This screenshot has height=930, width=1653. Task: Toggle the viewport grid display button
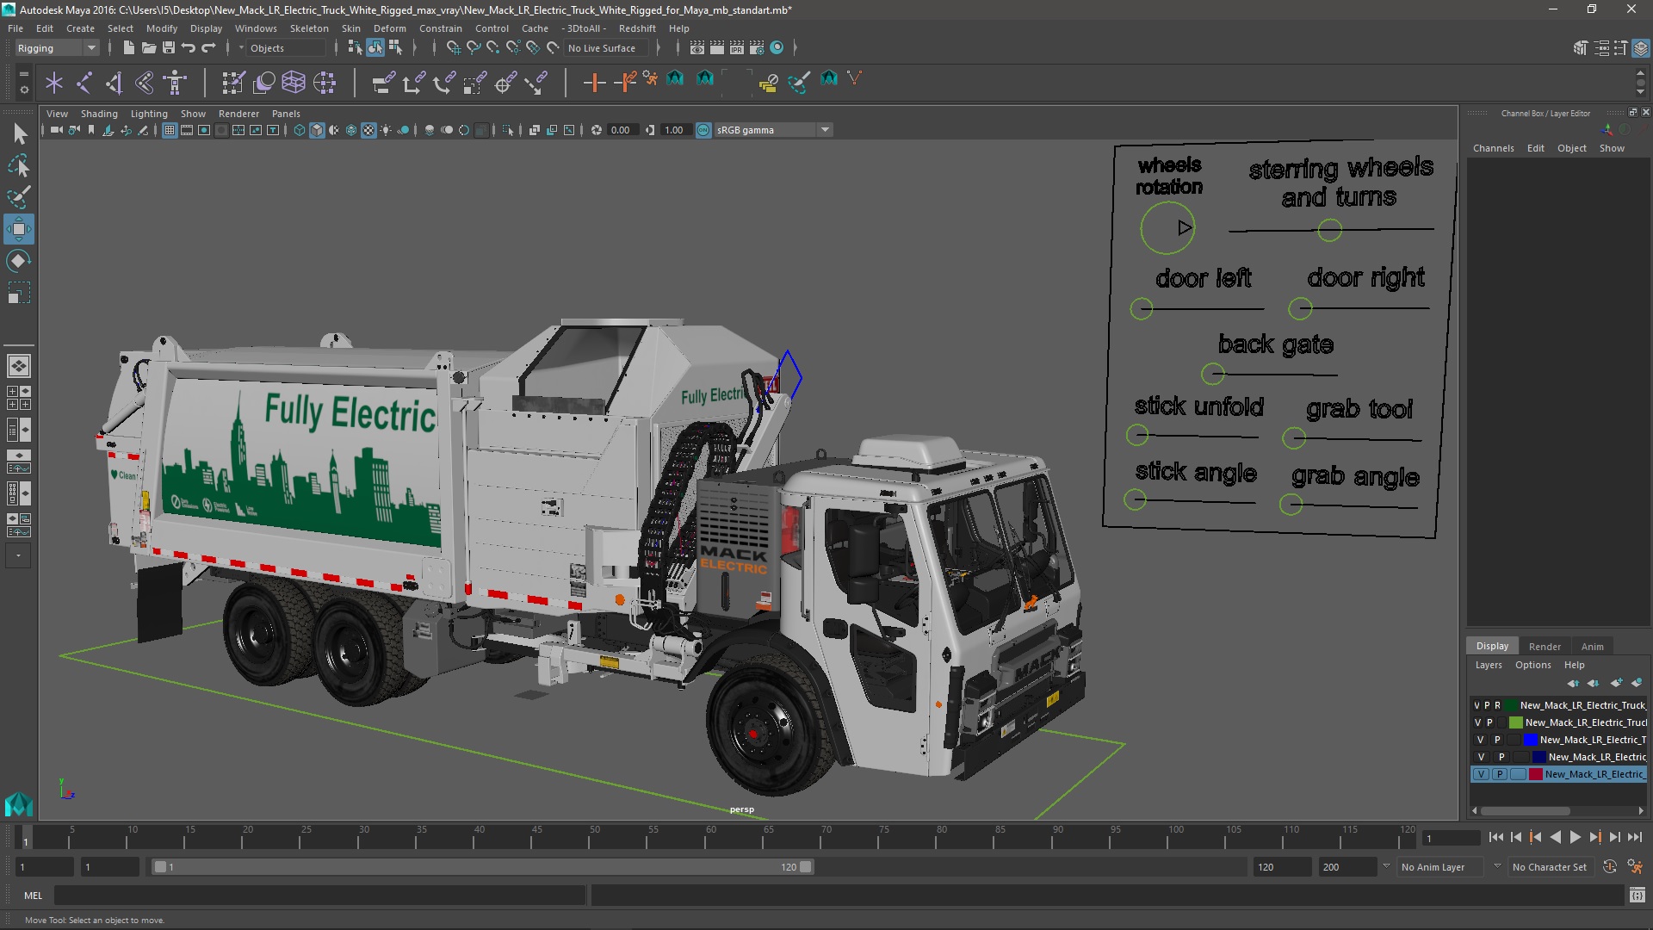(x=170, y=130)
